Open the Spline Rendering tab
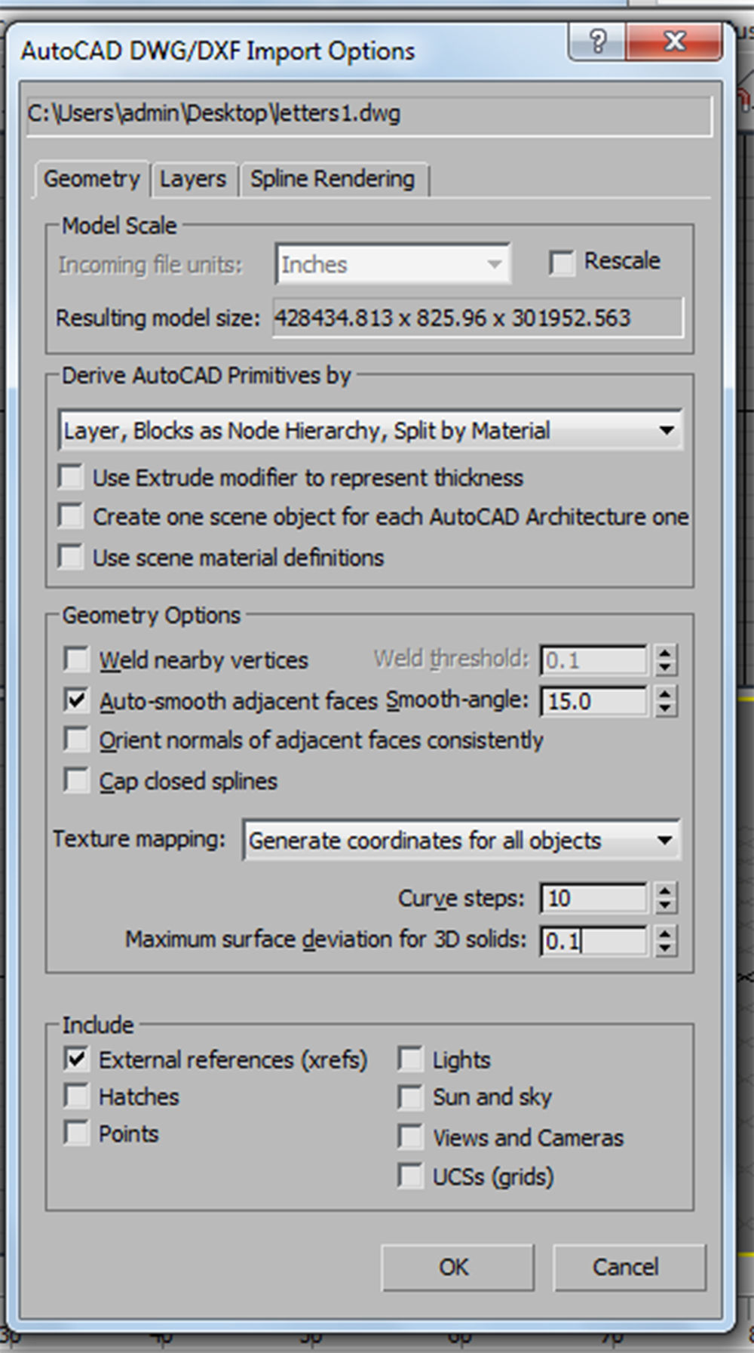This screenshot has height=1353, width=754. pyautogui.click(x=333, y=180)
